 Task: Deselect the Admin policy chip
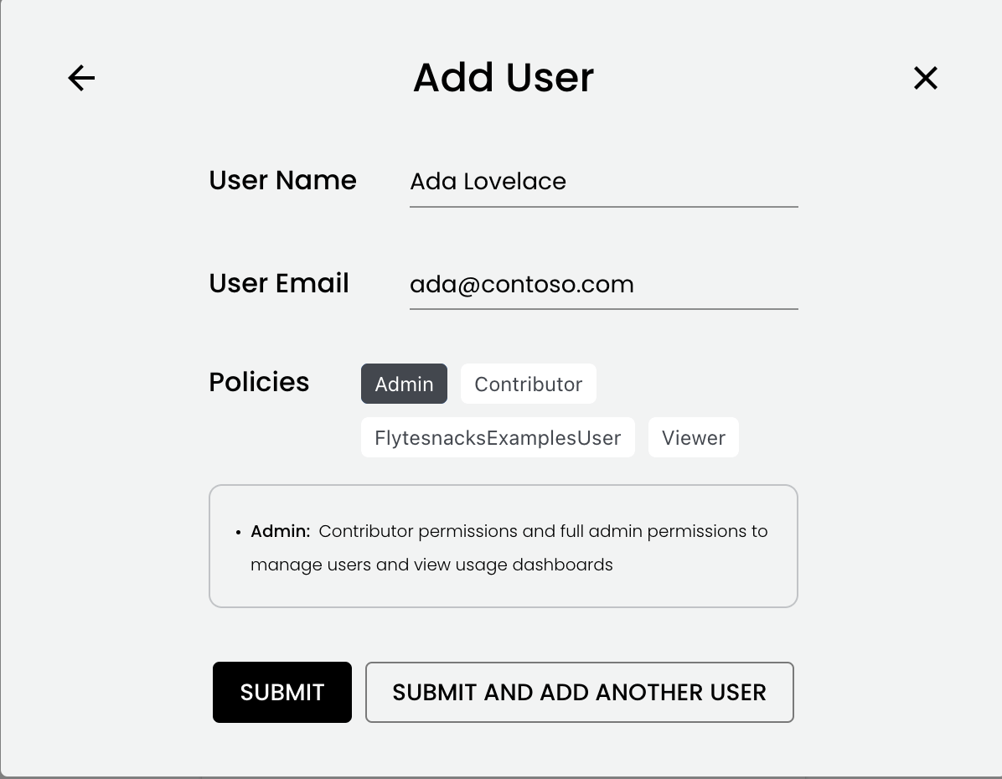(x=404, y=384)
